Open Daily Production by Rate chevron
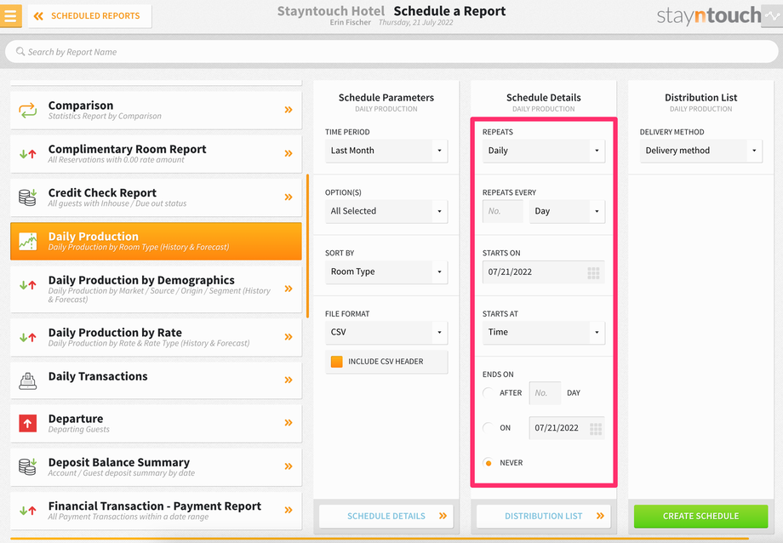 289,337
